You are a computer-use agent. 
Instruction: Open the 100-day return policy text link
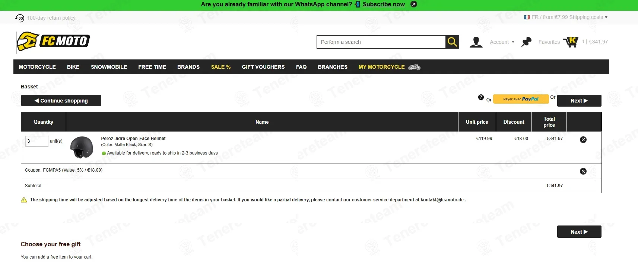pyautogui.click(x=51, y=18)
